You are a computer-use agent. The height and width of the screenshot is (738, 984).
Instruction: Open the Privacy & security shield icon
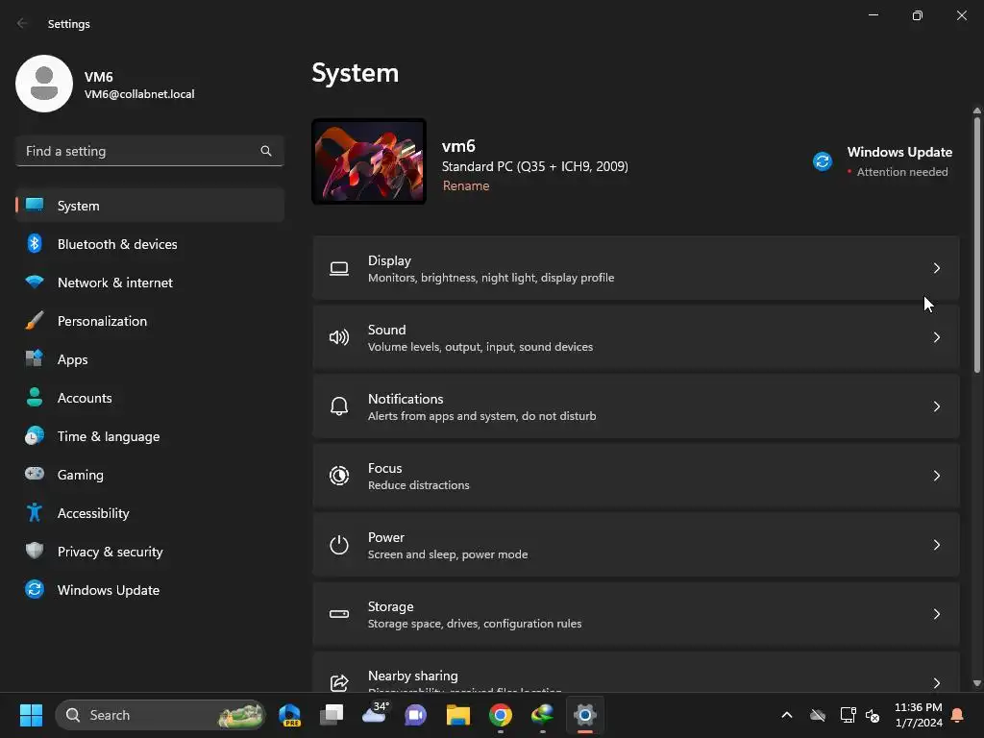coord(35,551)
